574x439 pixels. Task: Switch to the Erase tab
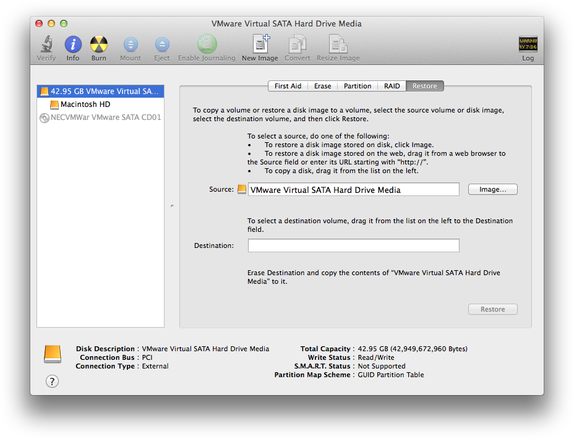tap(322, 86)
